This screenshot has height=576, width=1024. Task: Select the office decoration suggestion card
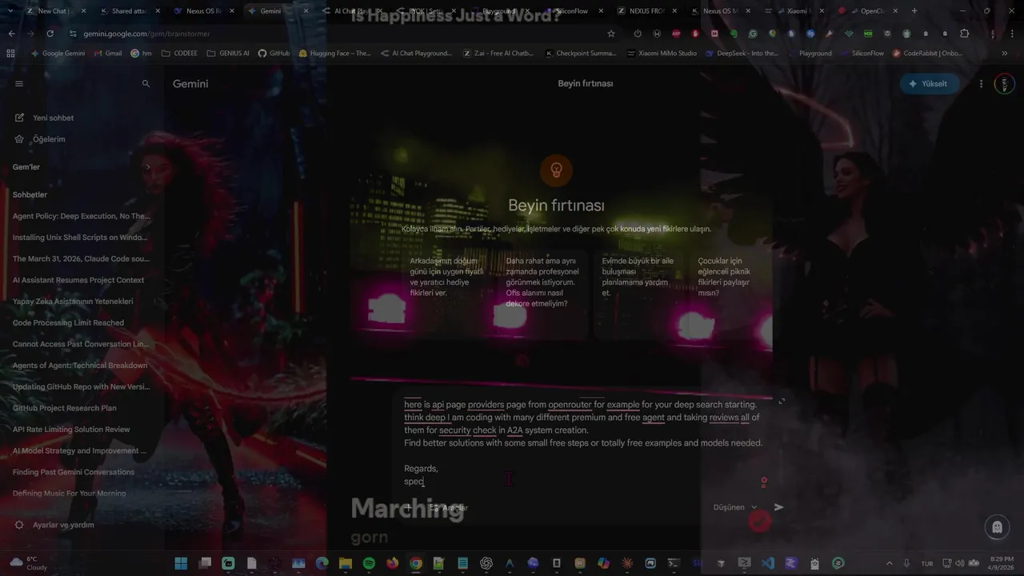542,294
